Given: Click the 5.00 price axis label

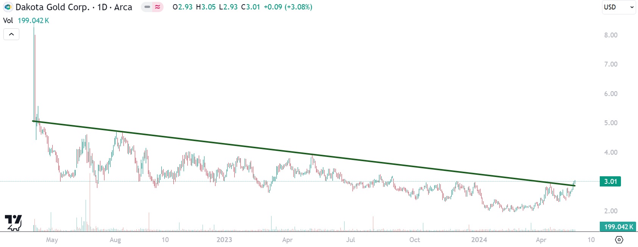Looking at the screenshot, I should (611, 123).
